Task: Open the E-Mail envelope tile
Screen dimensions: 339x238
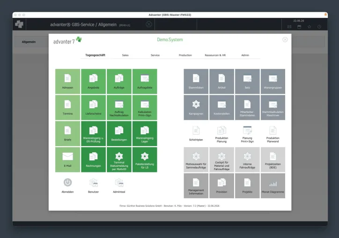Action: (x=68, y=160)
